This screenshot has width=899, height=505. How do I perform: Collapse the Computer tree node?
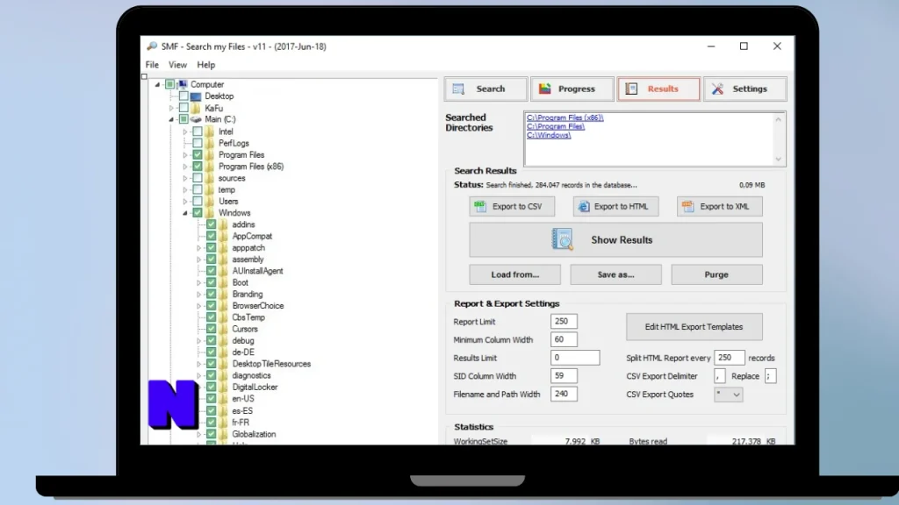(x=158, y=84)
